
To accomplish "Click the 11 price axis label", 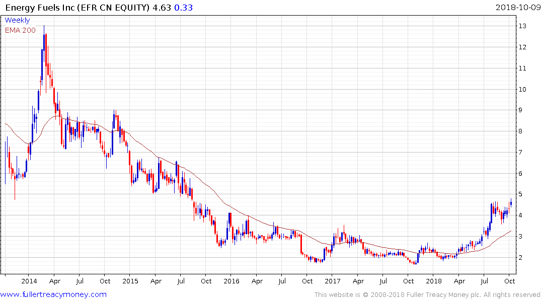I will click(522, 68).
